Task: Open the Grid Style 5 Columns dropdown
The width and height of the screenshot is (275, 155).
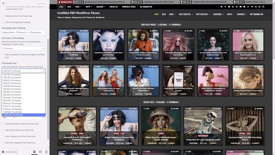Action: (x=23, y=48)
